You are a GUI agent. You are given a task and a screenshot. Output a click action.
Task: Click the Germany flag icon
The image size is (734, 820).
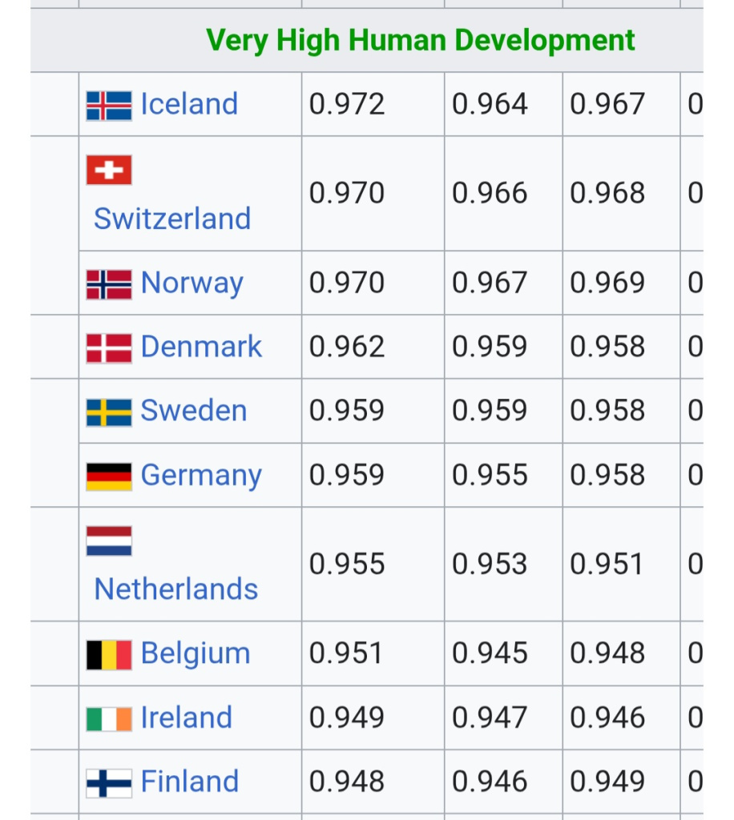click(x=109, y=476)
